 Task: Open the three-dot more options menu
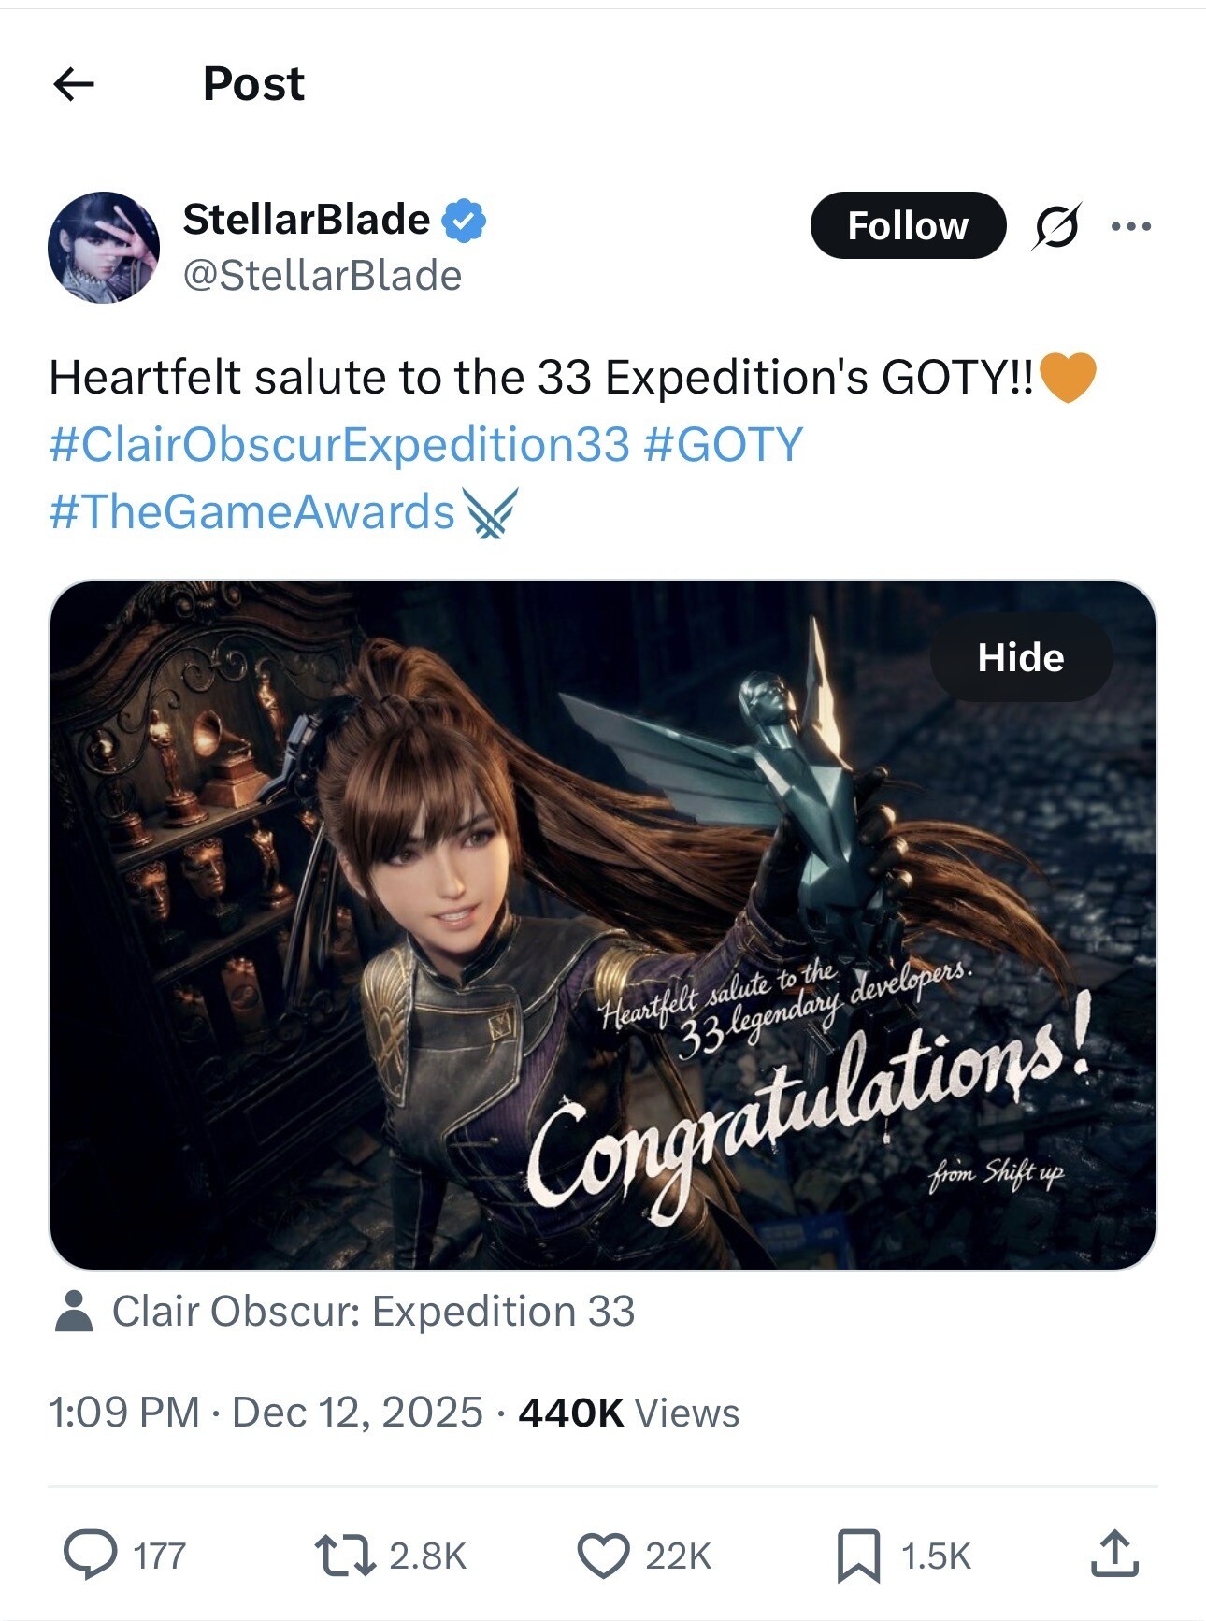coord(1131,226)
